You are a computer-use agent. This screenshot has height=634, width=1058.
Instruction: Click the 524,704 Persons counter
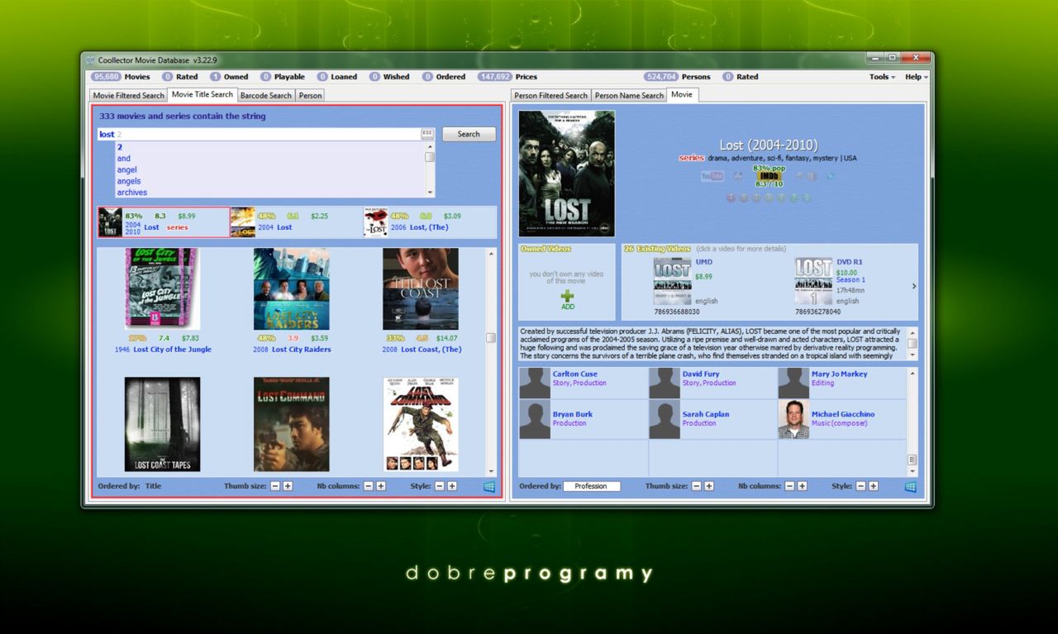point(677,77)
